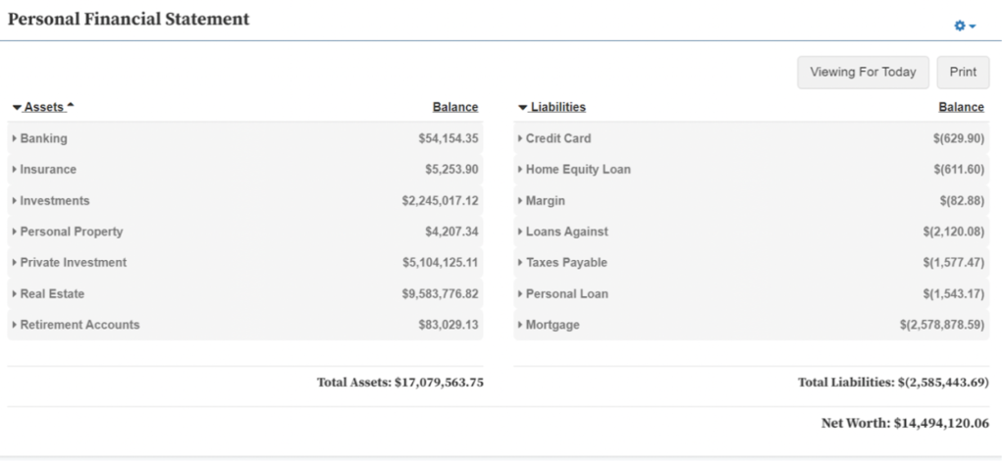Expand the Personal Property row
Image resolution: width=1005 pixels, height=467 pixels.
click(x=71, y=232)
